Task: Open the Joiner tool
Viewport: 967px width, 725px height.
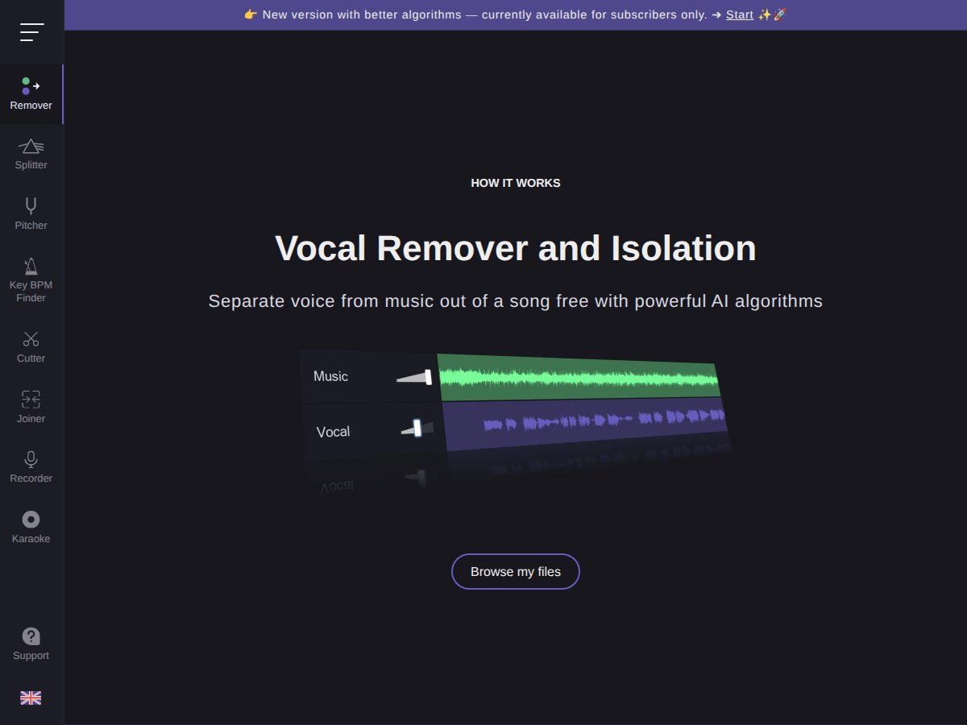Action: [x=31, y=407]
